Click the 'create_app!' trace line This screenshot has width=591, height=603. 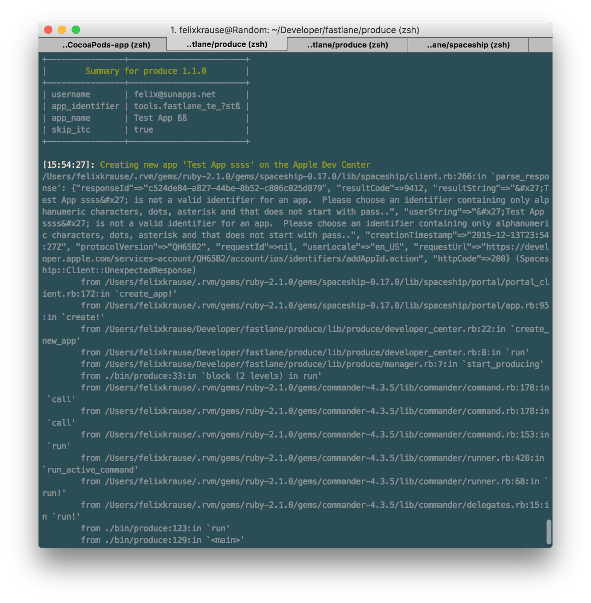[295, 288]
